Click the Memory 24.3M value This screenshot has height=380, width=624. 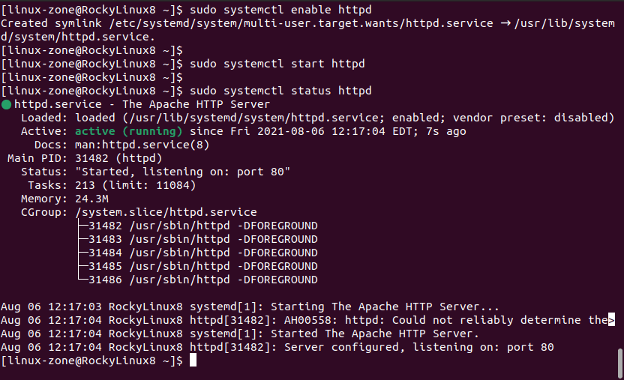click(91, 199)
